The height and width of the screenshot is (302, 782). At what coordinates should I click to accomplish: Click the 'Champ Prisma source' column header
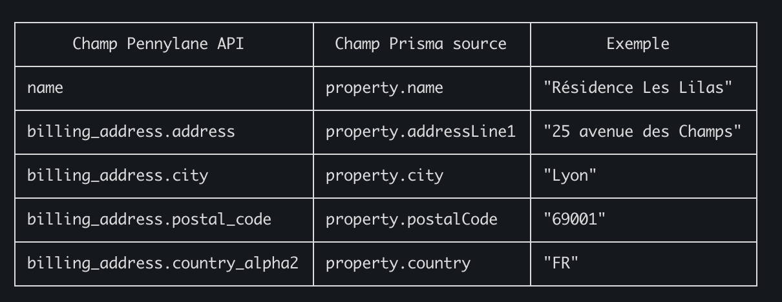tap(421, 44)
